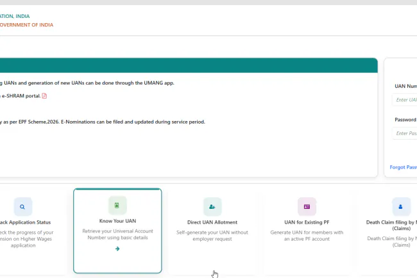
Task: Click the green arrow in Know Your UAN card
Action: tap(117, 249)
